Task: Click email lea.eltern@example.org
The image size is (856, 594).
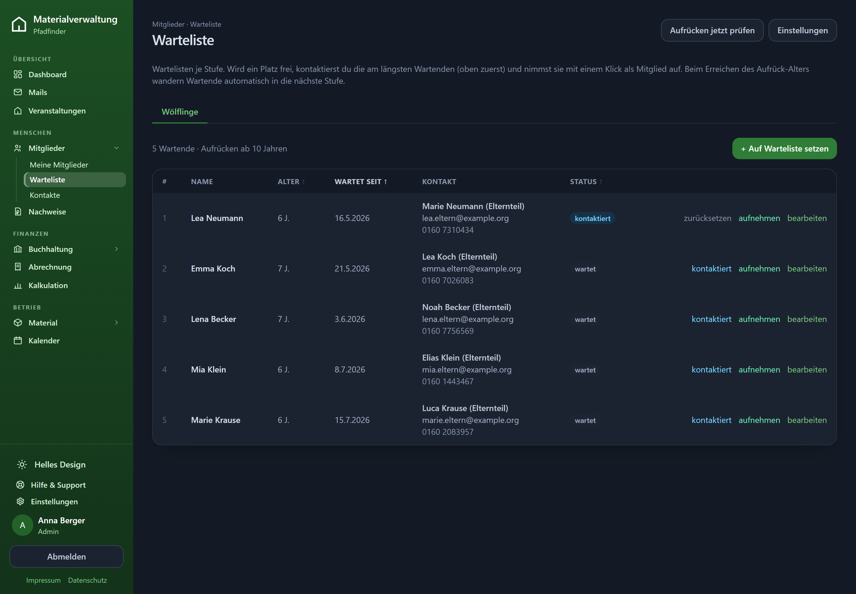Action: point(465,218)
